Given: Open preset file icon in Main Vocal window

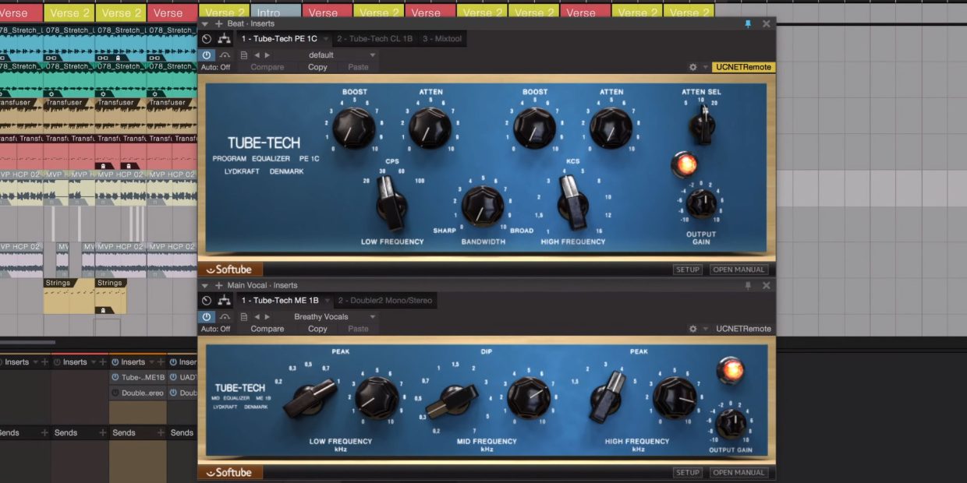Looking at the screenshot, I should (x=244, y=317).
